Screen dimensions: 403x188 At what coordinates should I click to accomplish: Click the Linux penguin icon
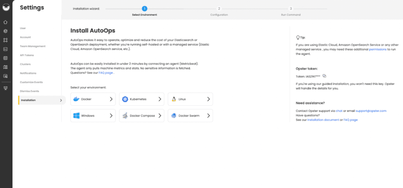point(174,99)
